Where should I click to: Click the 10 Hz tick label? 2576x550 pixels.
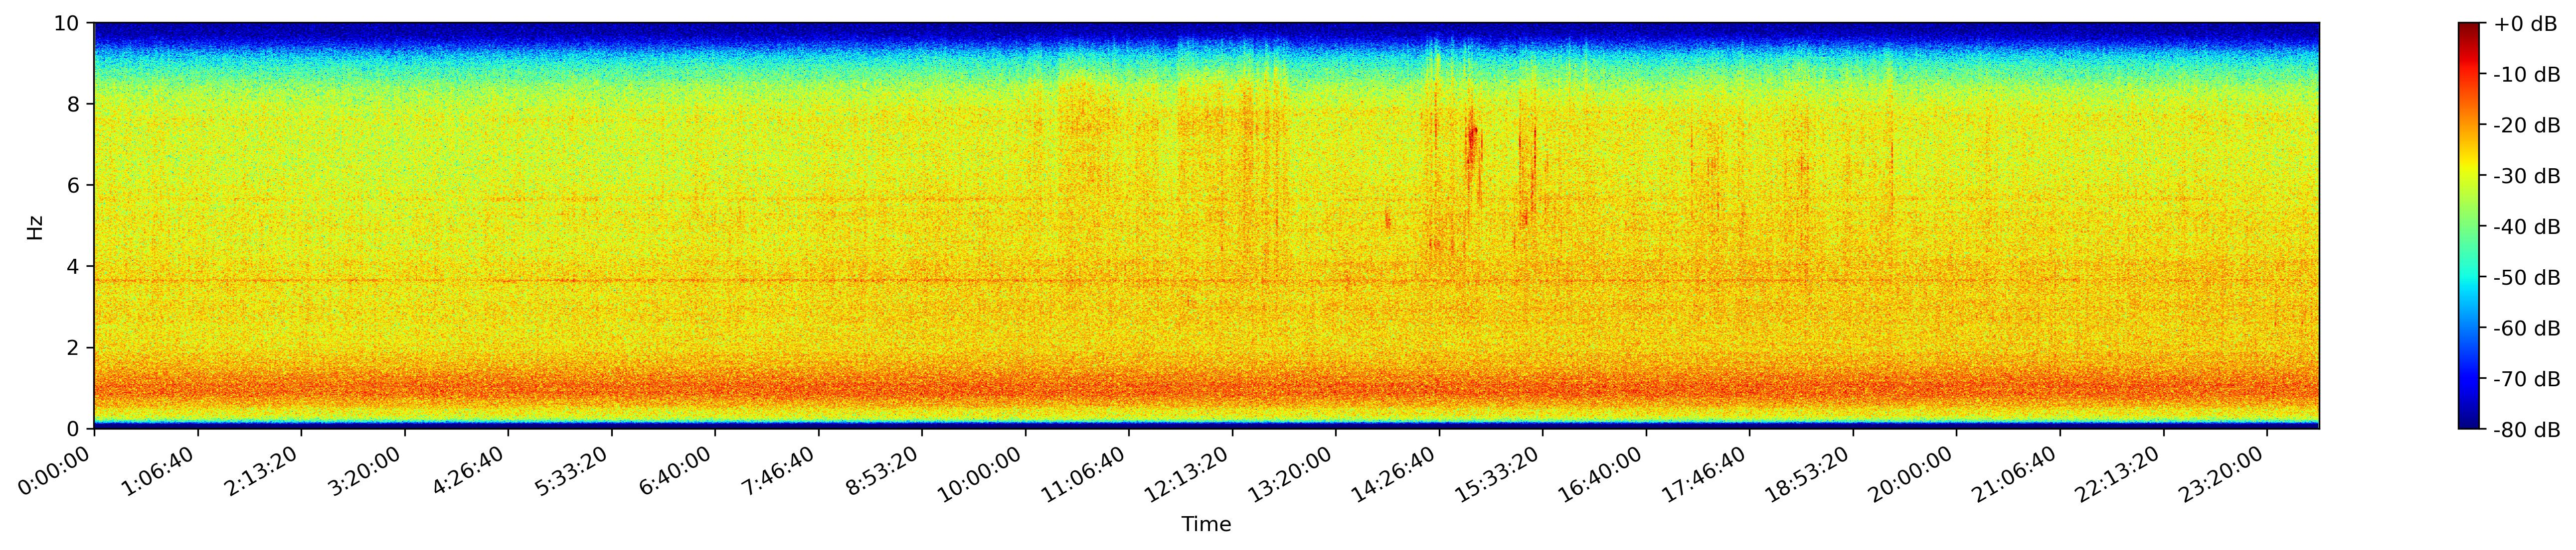click(x=68, y=23)
